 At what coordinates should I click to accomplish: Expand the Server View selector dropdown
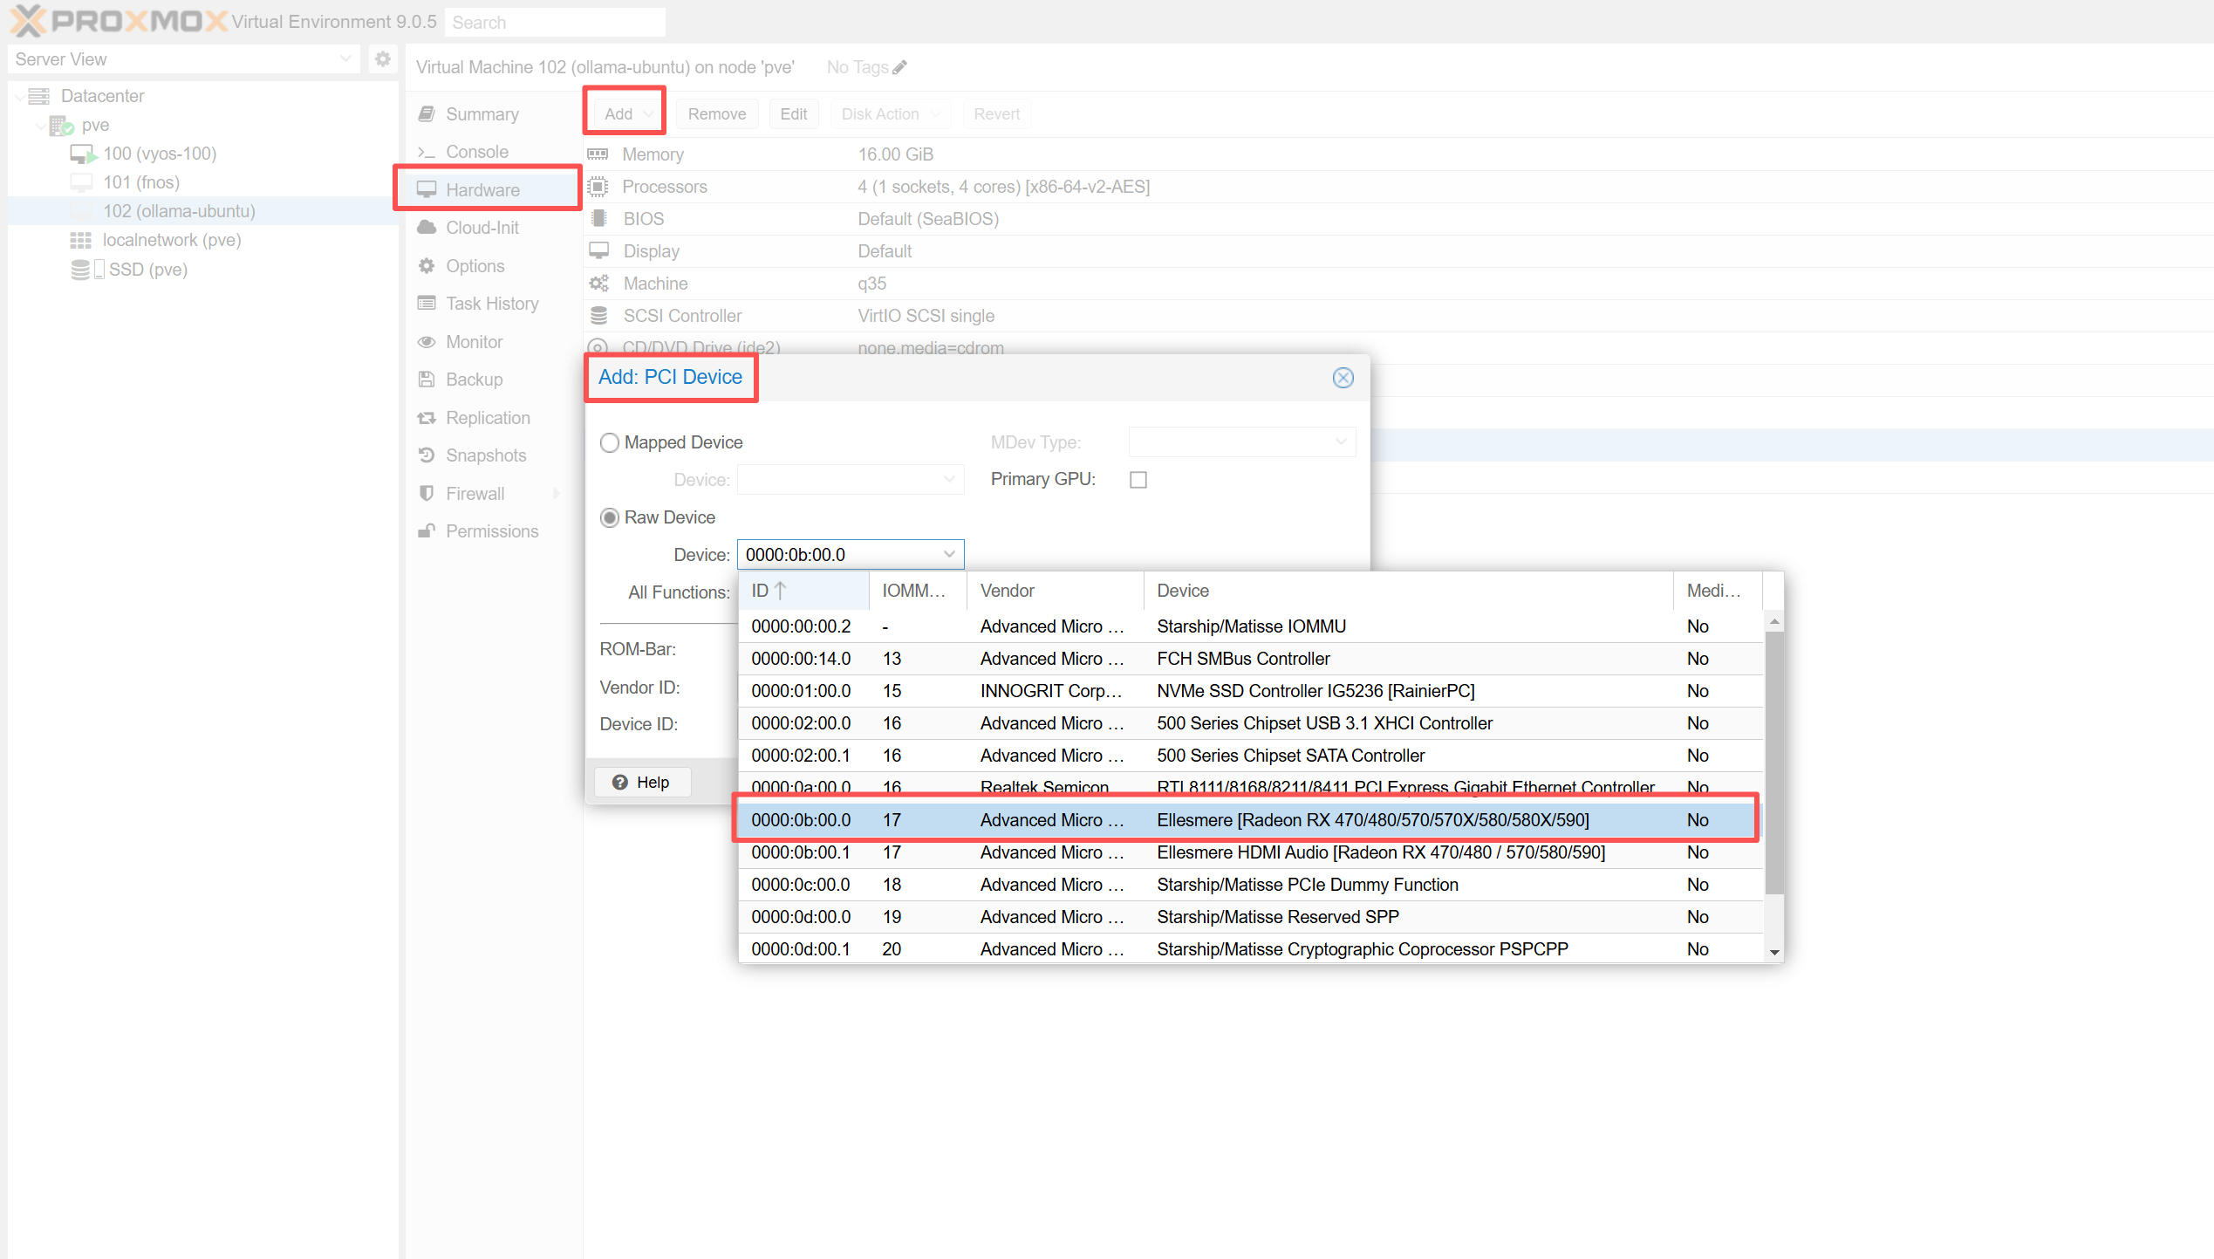pos(345,59)
